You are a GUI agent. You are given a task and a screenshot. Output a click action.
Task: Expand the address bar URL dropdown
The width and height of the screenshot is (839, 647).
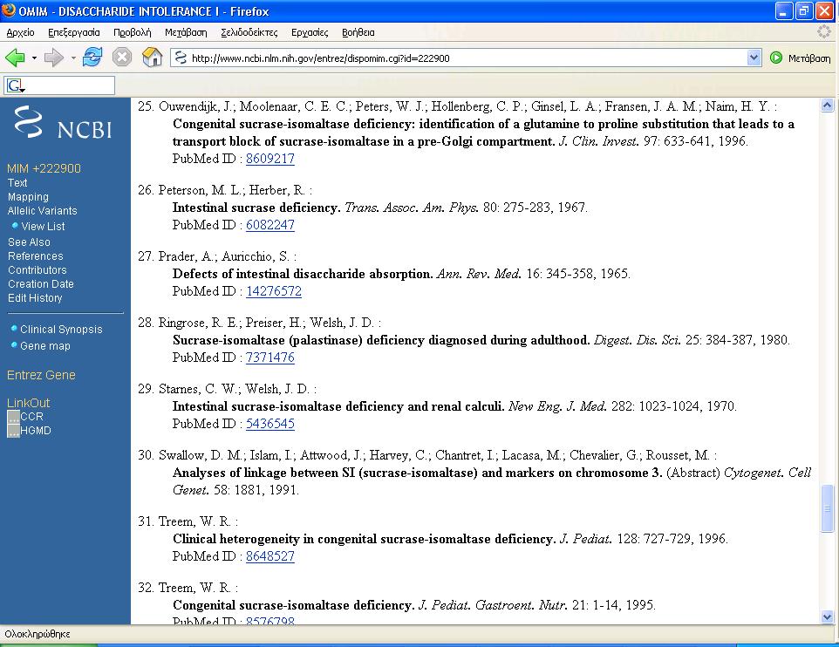(x=754, y=58)
